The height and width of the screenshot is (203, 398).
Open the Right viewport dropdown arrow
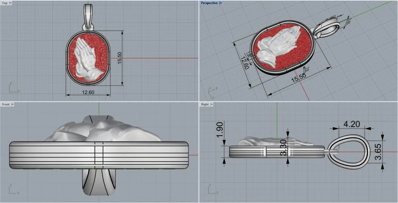212,104
